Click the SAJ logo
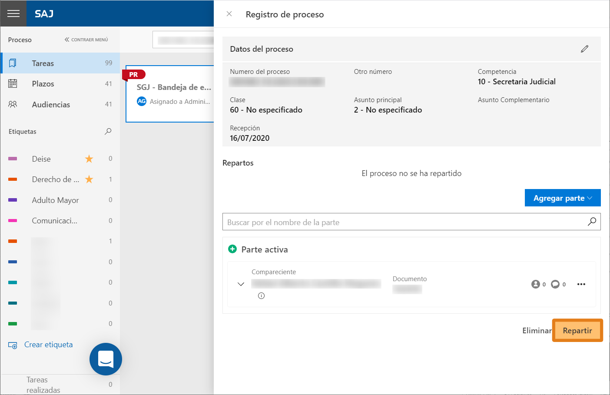This screenshot has width=610, height=395. (44, 14)
